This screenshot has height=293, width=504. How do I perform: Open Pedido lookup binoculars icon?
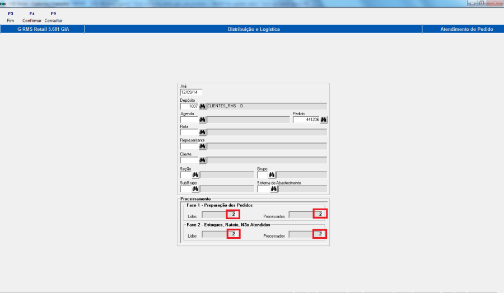pyautogui.click(x=323, y=120)
